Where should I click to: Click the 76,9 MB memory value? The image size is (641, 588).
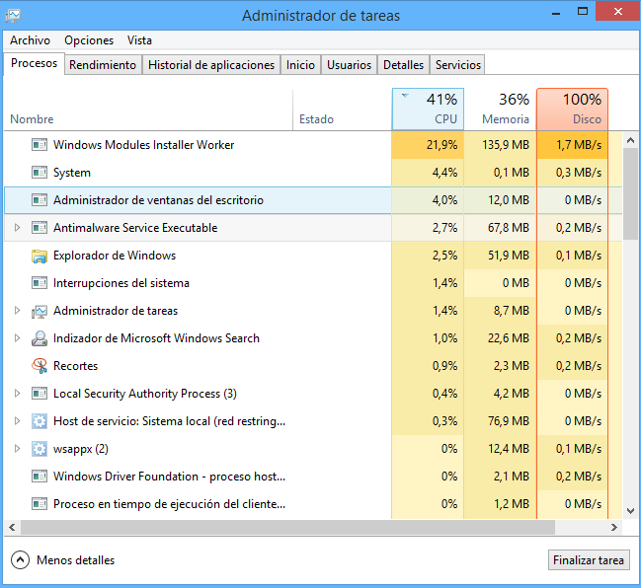coord(509,421)
